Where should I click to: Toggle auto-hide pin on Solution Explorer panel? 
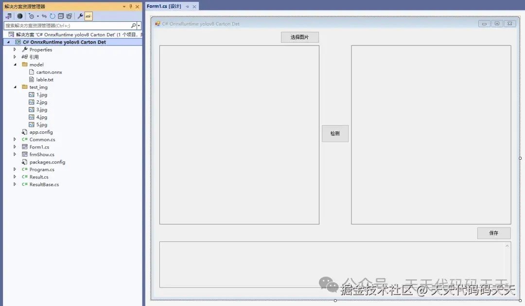click(x=131, y=6)
